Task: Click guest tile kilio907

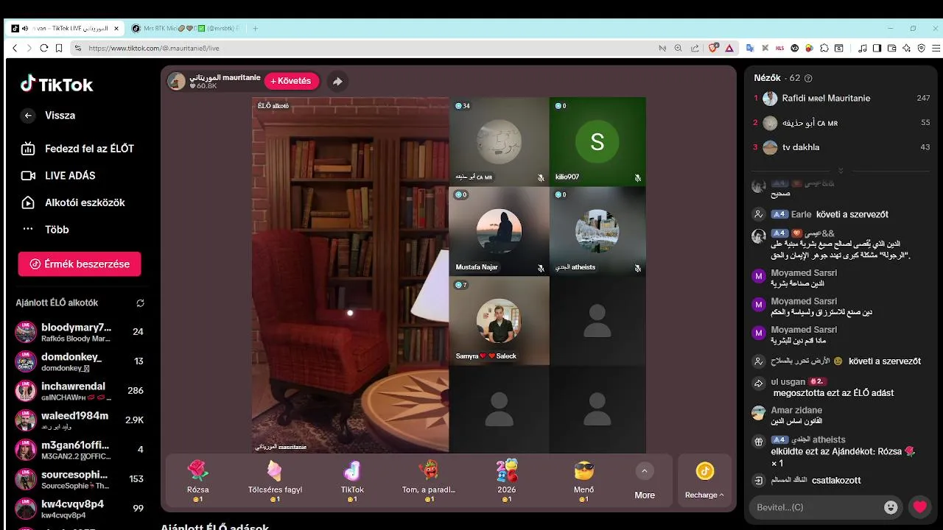Action: (597, 141)
